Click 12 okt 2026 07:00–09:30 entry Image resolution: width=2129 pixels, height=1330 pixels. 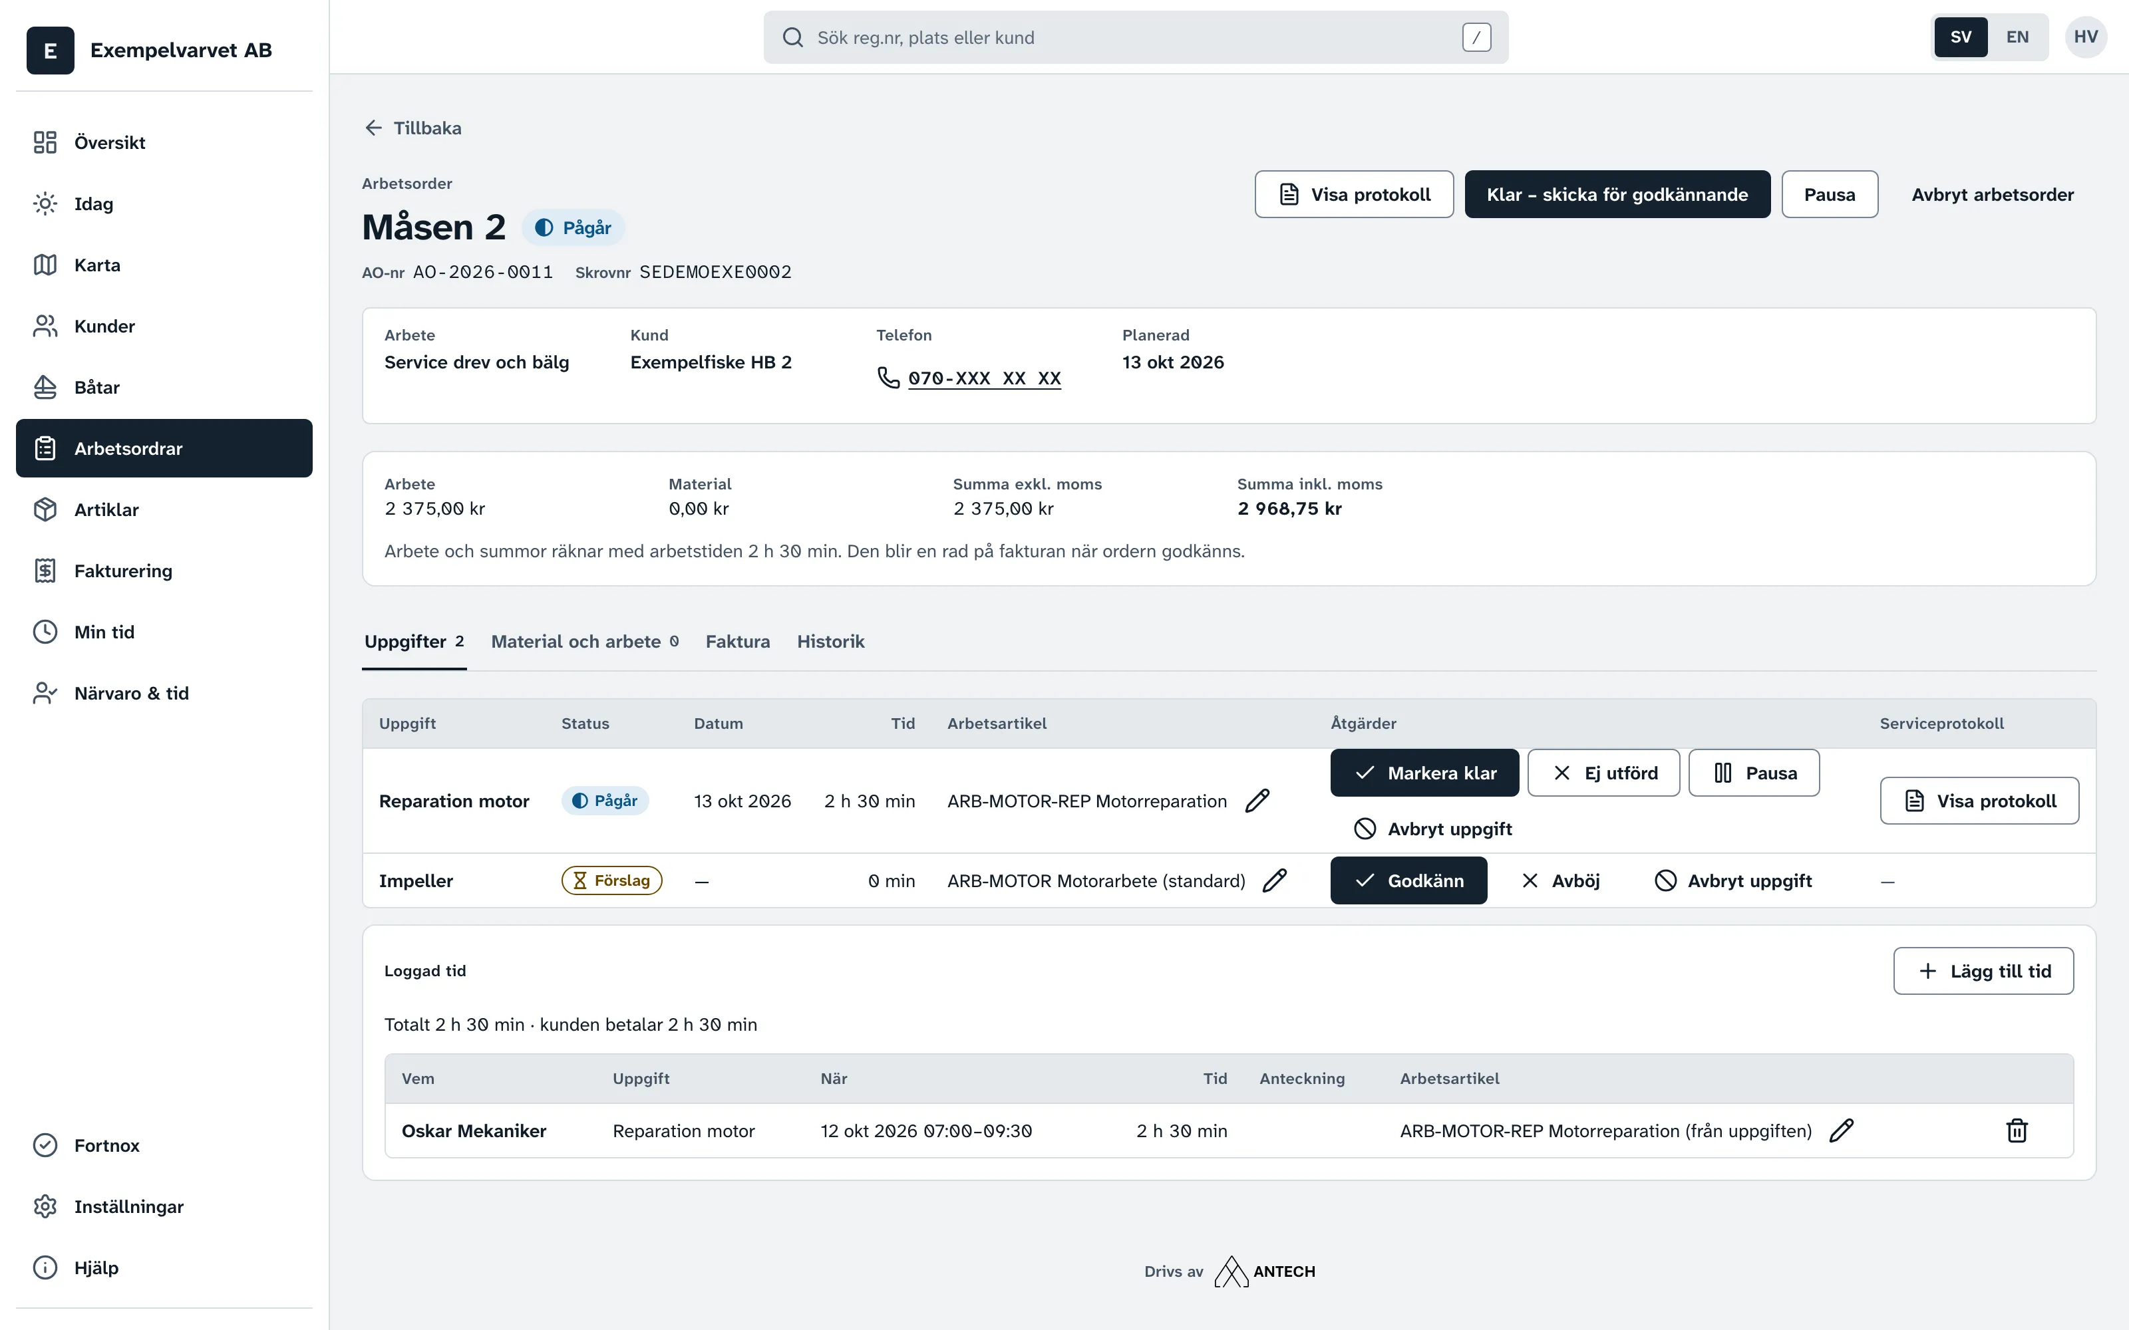click(x=926, y=1131)
